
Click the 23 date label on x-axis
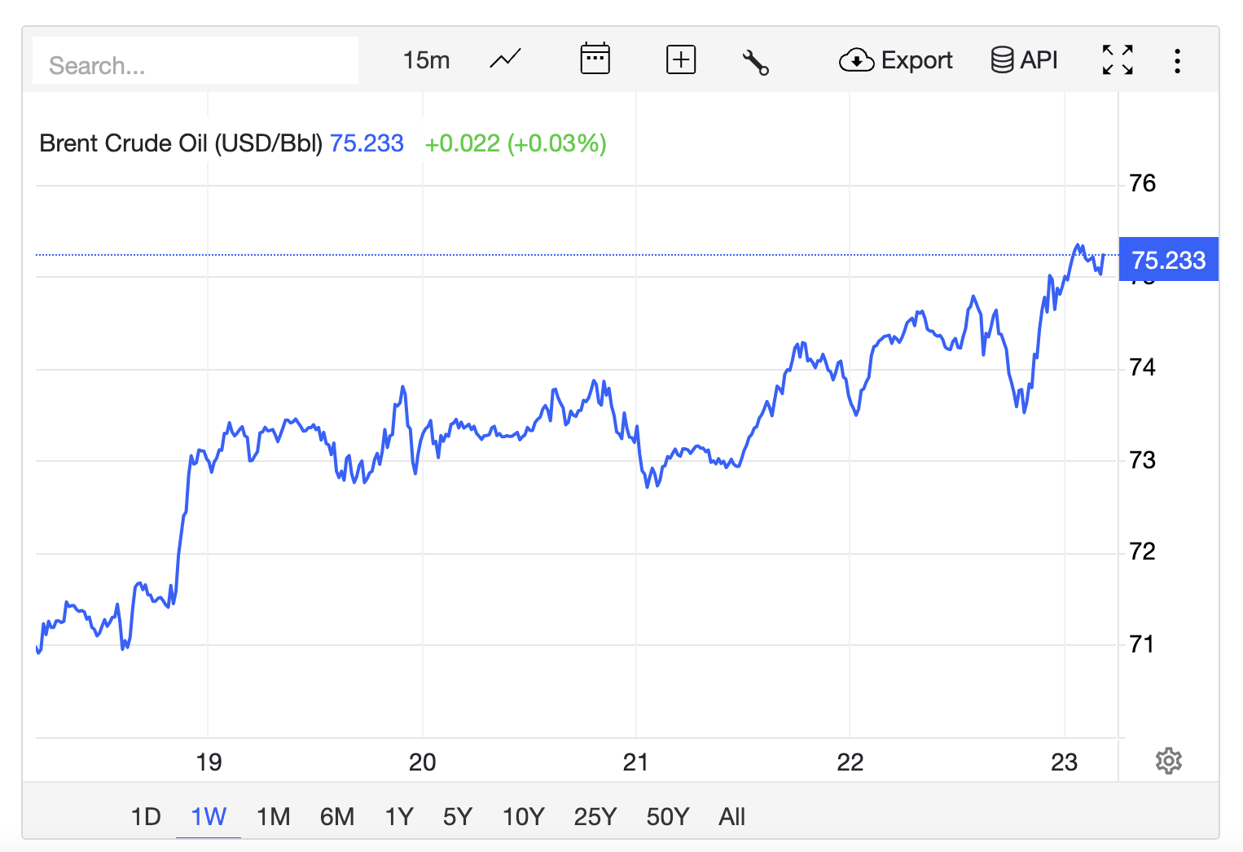click(x=1064, y=762)
